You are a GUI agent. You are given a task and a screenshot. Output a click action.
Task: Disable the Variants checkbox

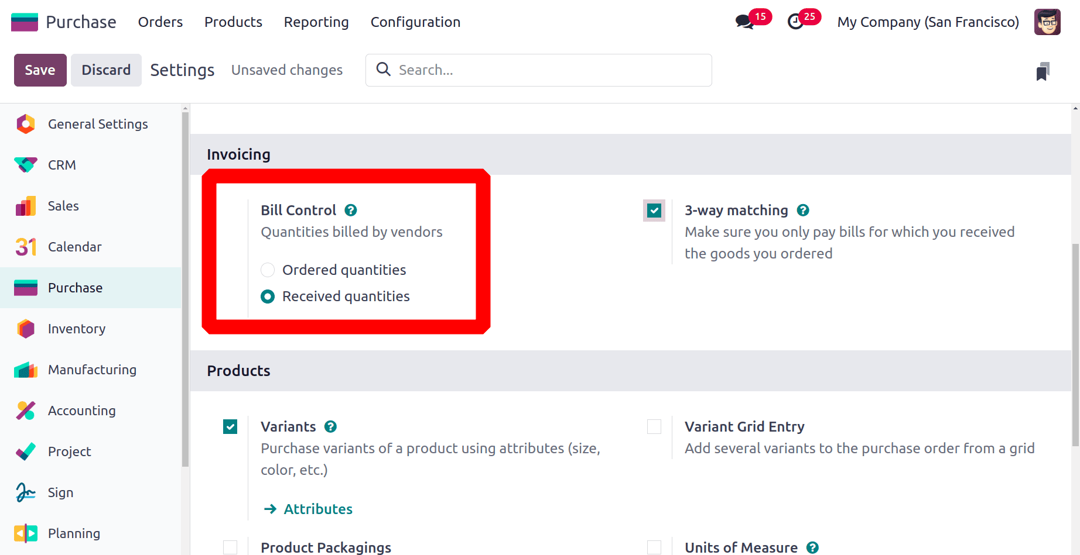point(230,426)
